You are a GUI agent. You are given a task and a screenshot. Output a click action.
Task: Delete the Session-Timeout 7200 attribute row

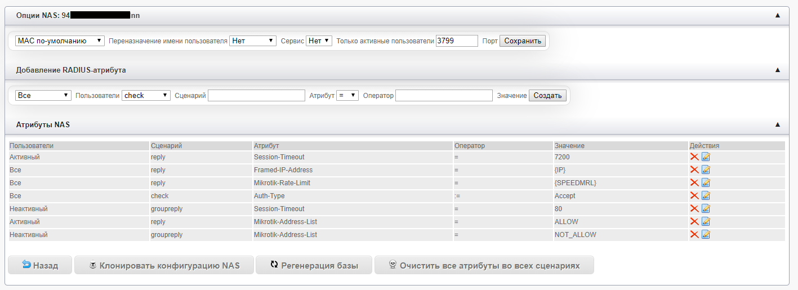(694, 157)
